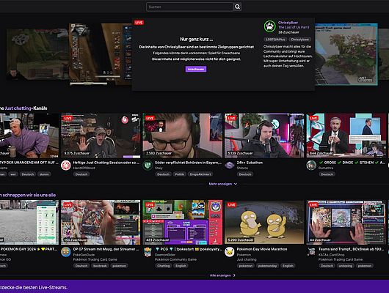Open the KATAs_CardShop channel name
The width and height of the screenshot is (389, 293).
pos(330,255)
